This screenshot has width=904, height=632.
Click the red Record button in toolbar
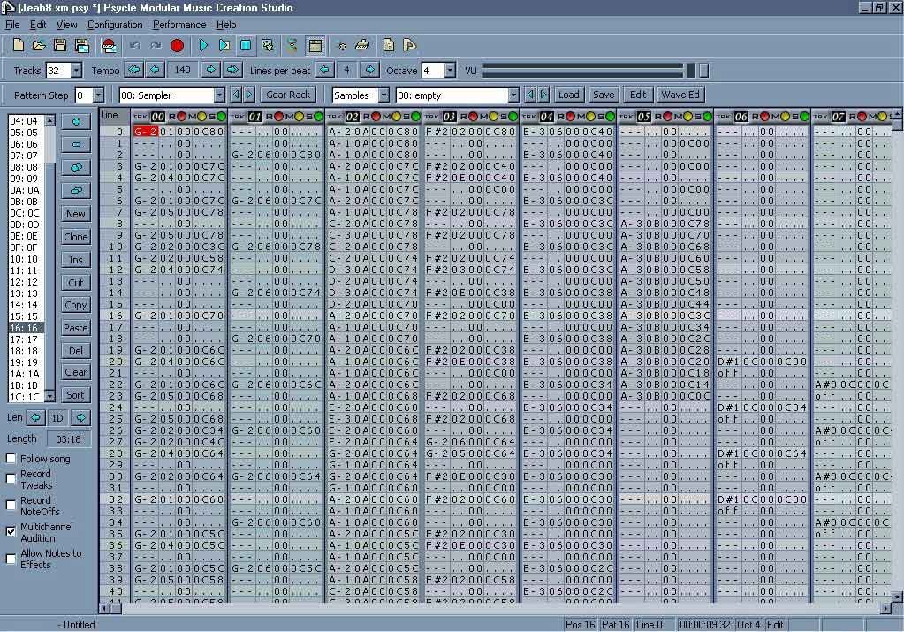(177, 45)
